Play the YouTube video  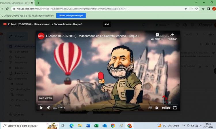tap(41, 108)
